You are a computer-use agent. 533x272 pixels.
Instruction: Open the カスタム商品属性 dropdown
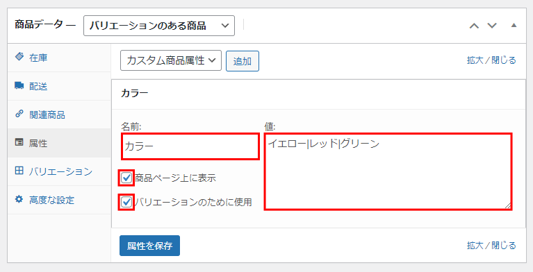click(171, 60)
